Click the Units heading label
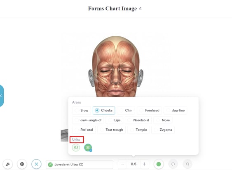The image size is (232, 170). 76,139
